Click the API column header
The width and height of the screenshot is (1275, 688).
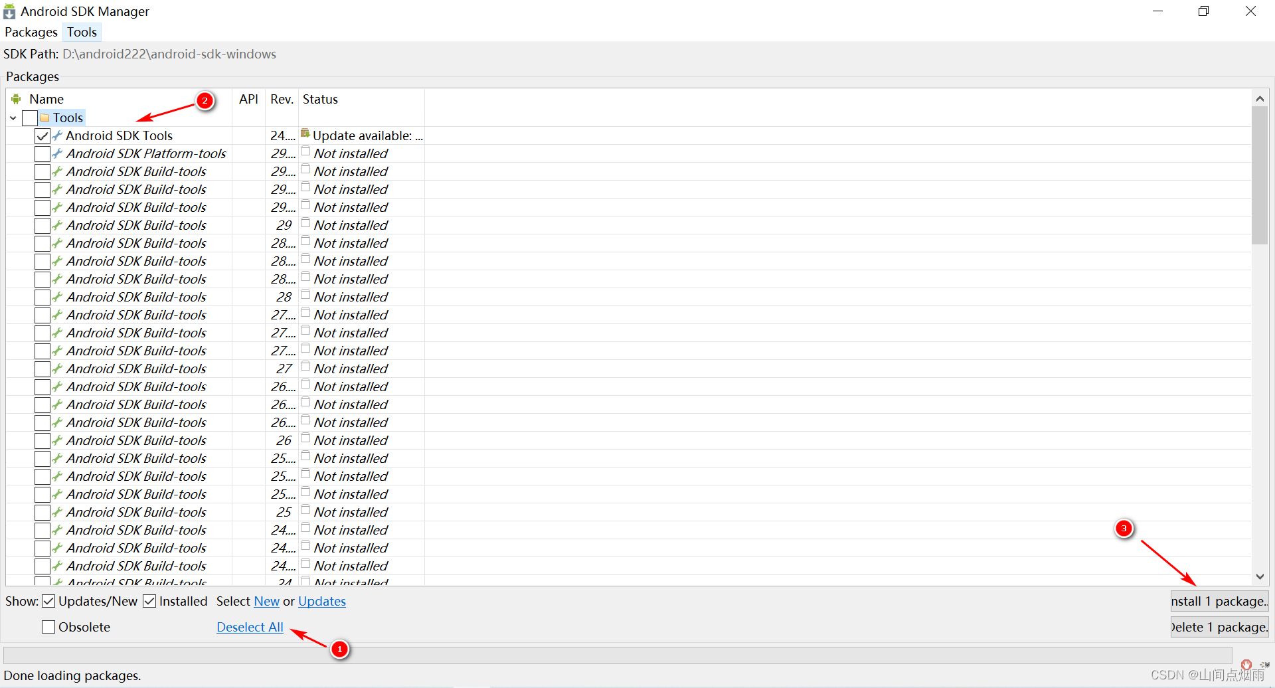[x=248, y=99]
